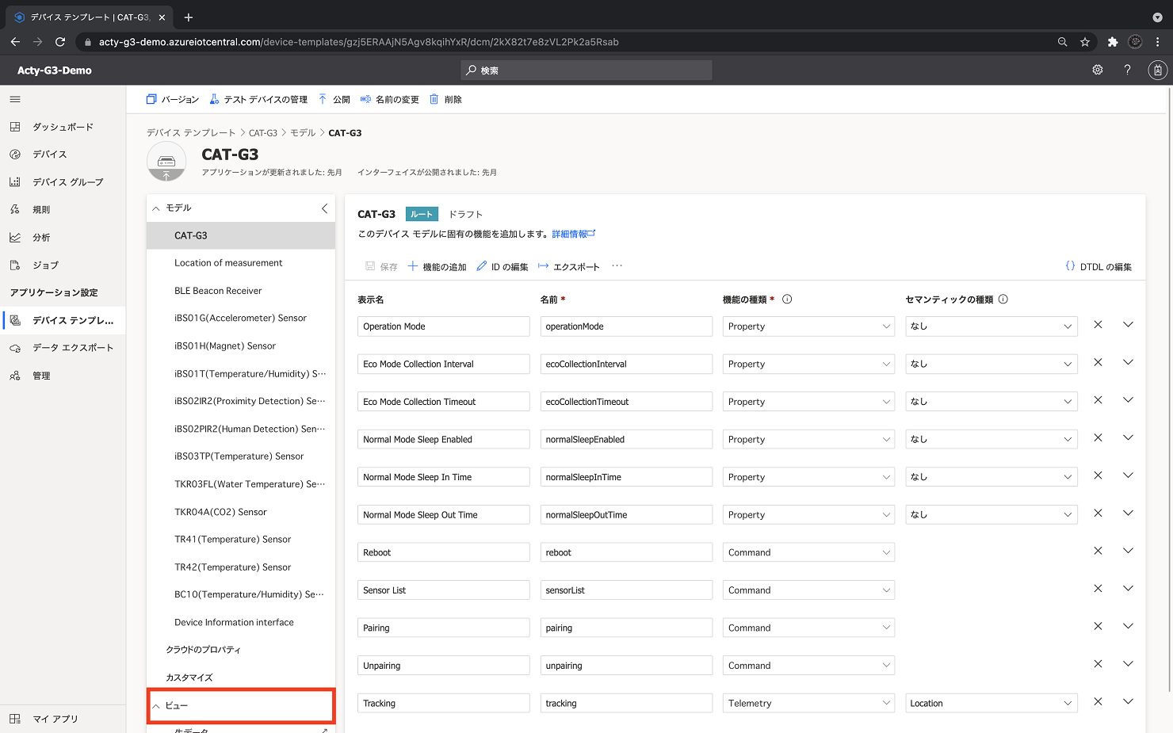1173x733 pixels.
Task: Open browser extensions puzzle icon
Action: [1113, 42]
